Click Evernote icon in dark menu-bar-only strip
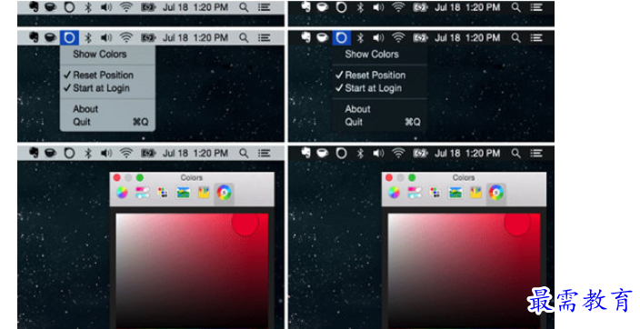 [x=306, y=7]
